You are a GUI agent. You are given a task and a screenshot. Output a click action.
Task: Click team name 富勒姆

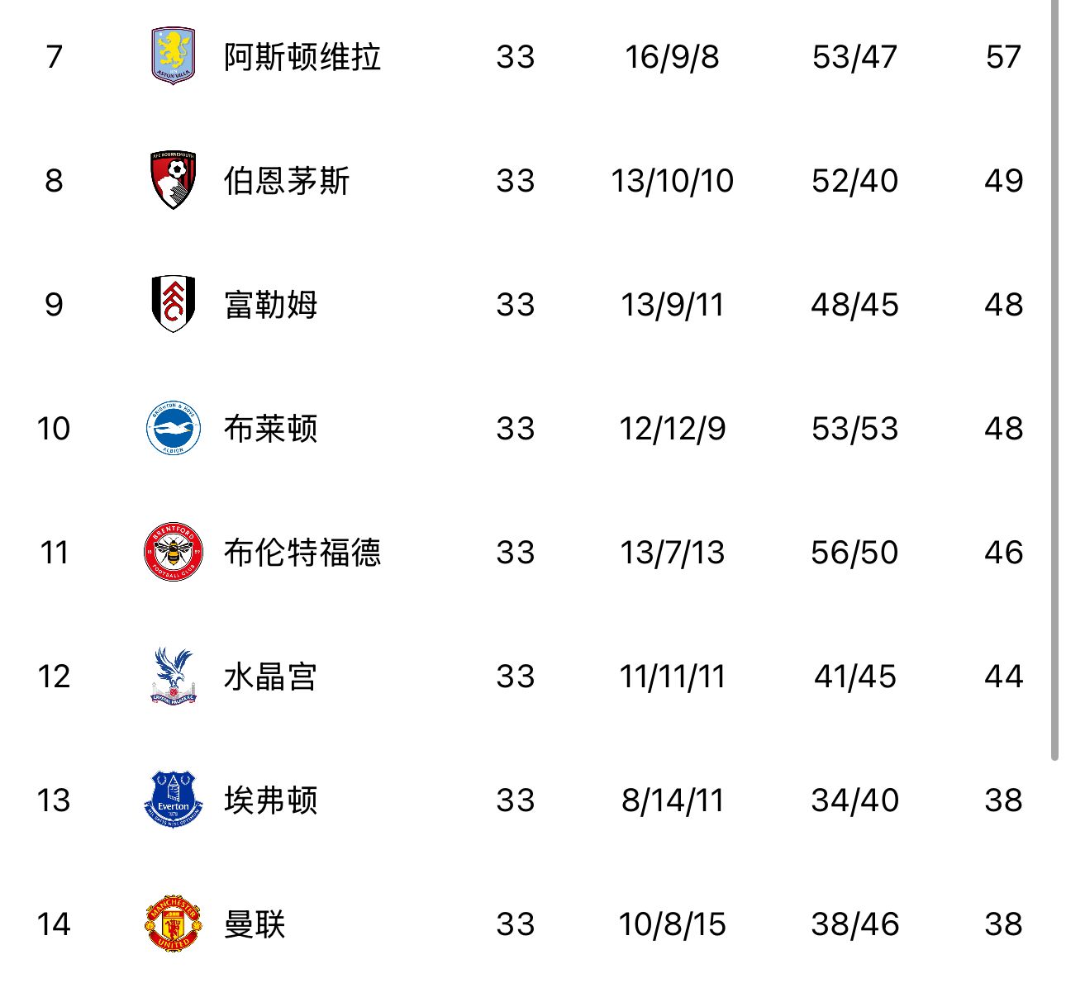point(271,305)
